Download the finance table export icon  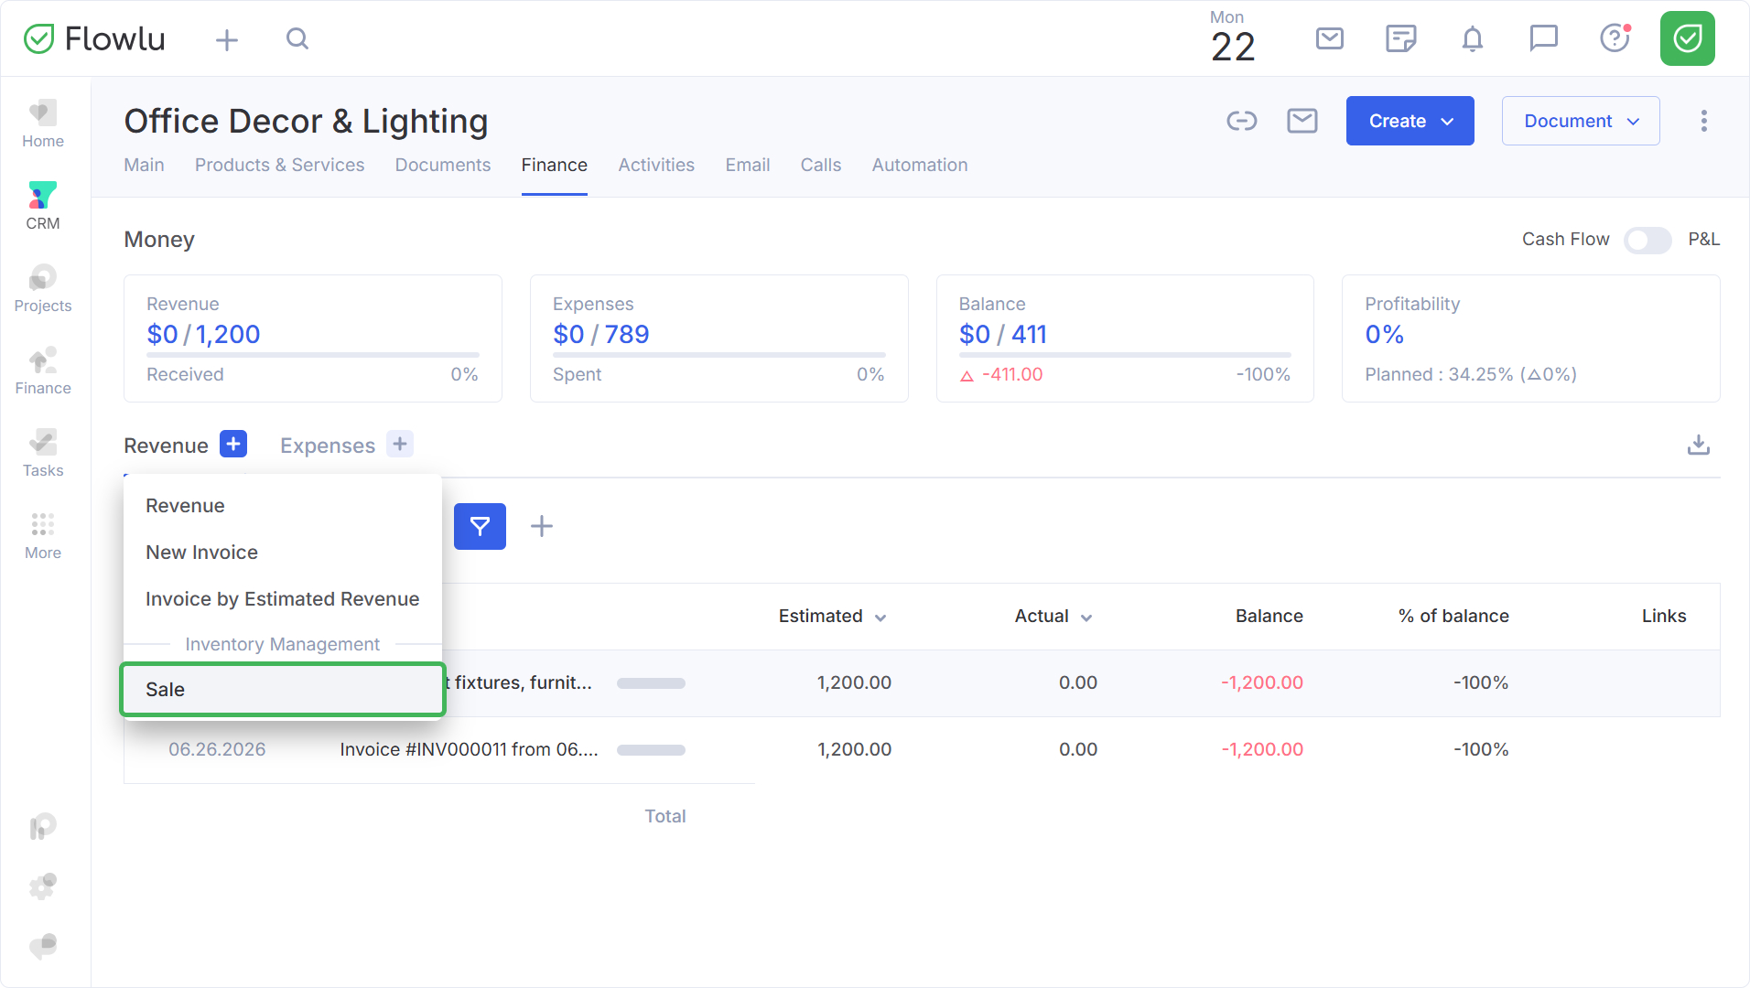point(1699,445)
